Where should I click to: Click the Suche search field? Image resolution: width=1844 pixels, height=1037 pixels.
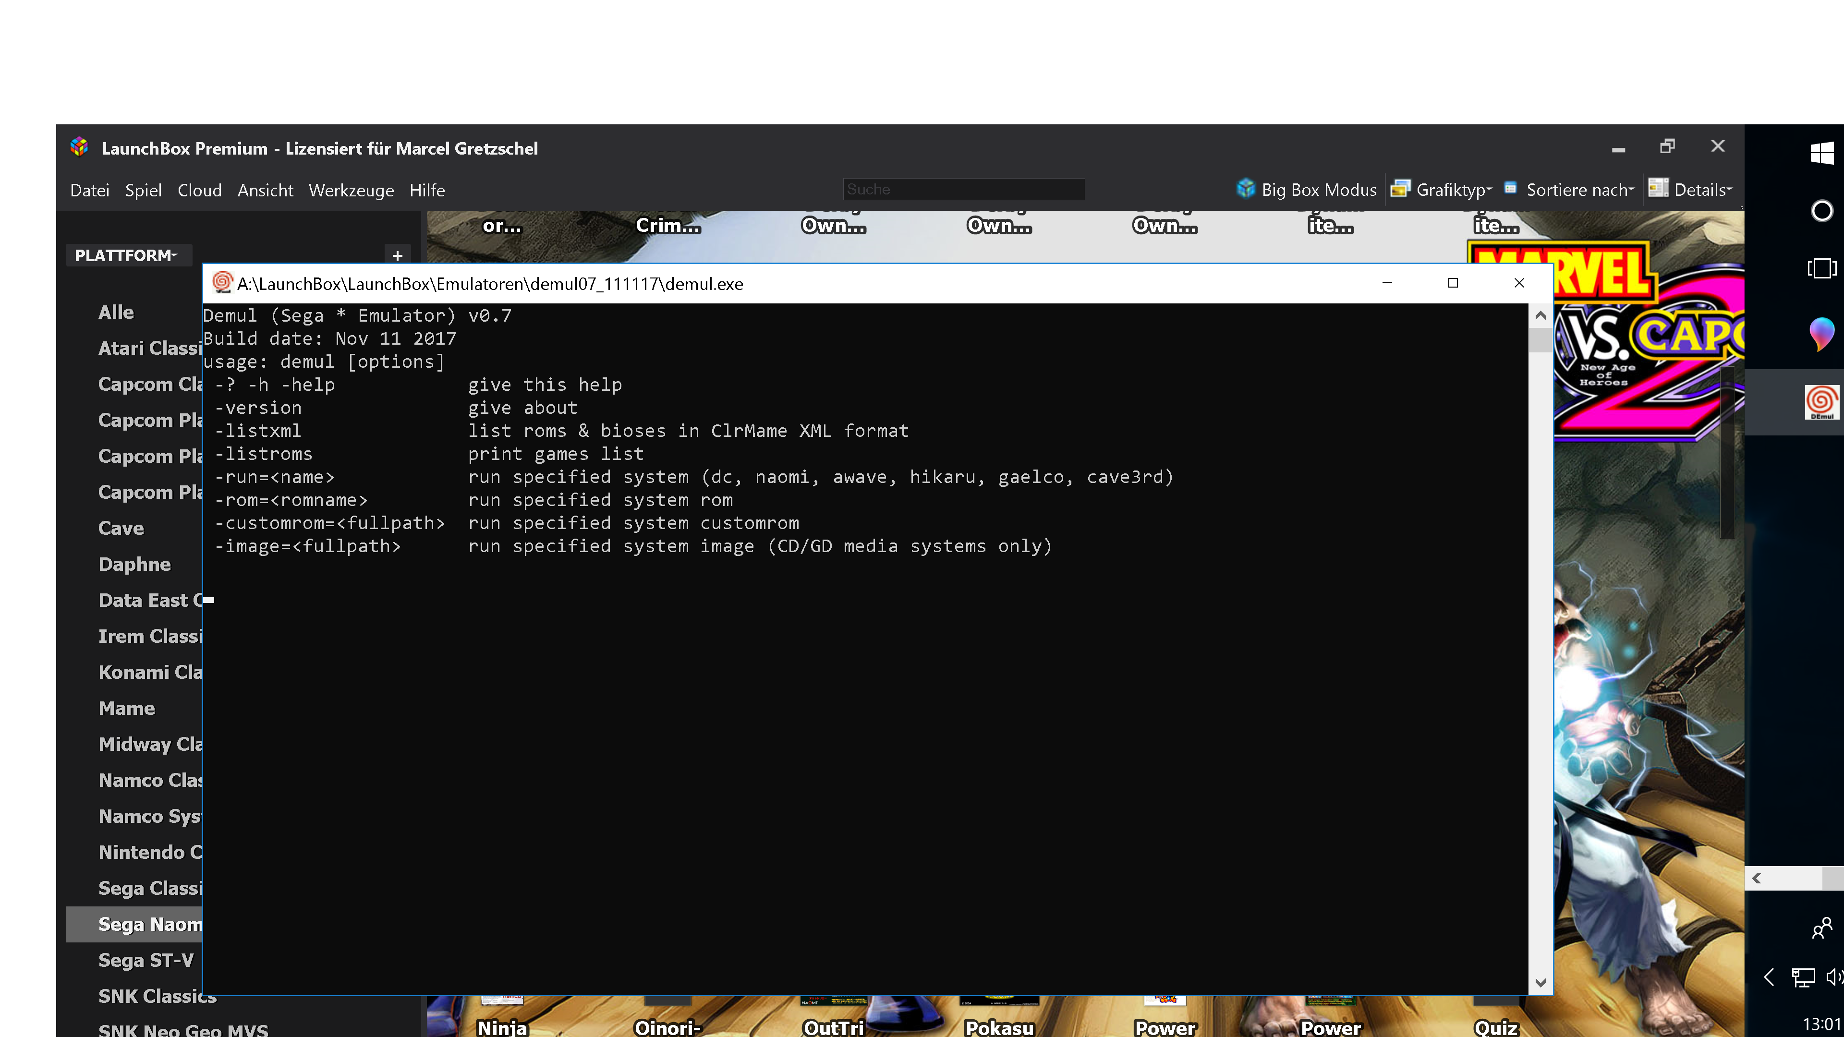click(x=963, y=190)
